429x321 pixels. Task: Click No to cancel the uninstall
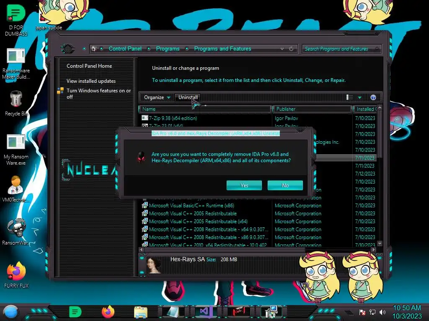[285, 185]
